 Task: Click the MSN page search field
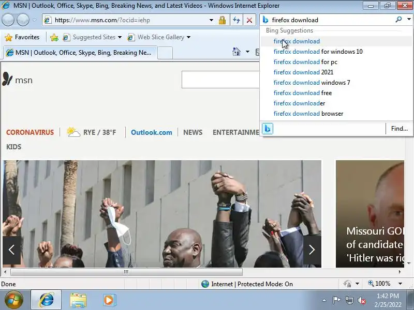tap(221, 80)
